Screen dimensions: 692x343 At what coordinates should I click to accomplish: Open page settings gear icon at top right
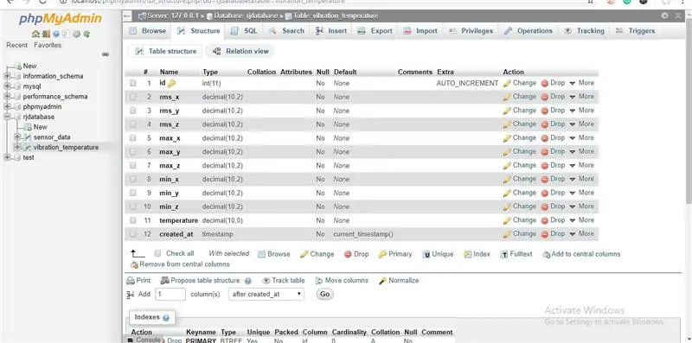pos(664,16)
